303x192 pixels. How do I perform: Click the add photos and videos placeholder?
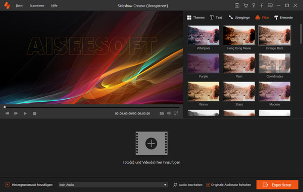pos(151,143)
